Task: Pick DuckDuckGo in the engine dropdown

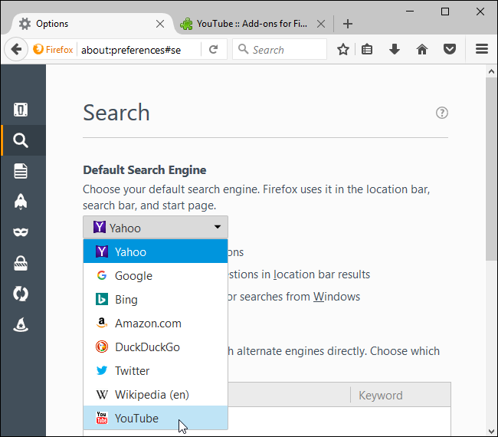Action: tap(147, 347)
